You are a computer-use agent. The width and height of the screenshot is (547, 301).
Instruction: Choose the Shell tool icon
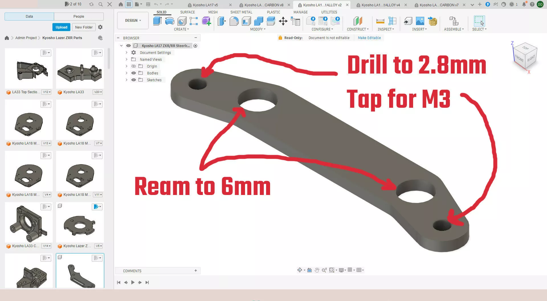(x=246, y=21)
